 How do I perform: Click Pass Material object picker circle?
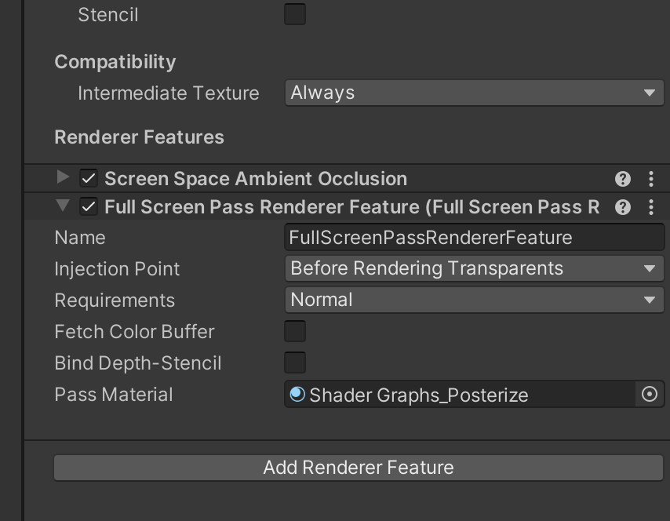click(650, 395)
